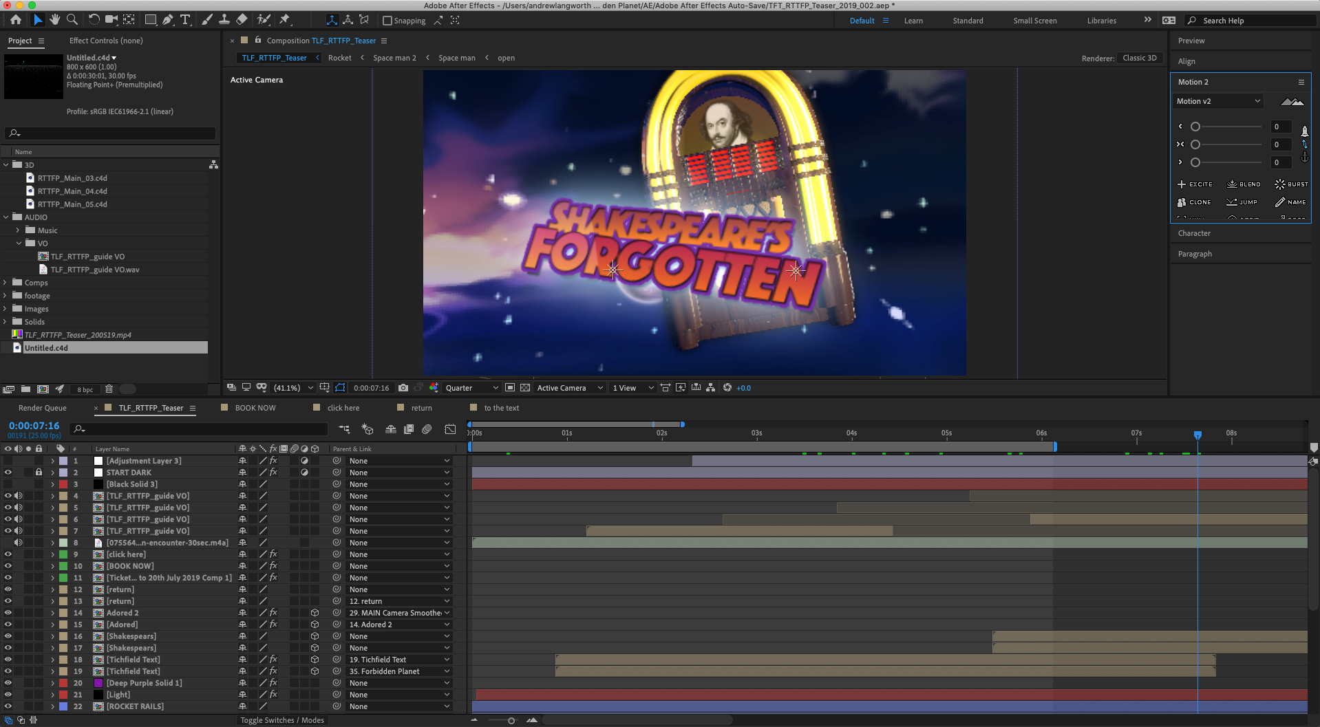Mute audio of layer 8 encounter-30sec.m4a
This screenshot has height=727, width=1320.
(x=19, y=543)
